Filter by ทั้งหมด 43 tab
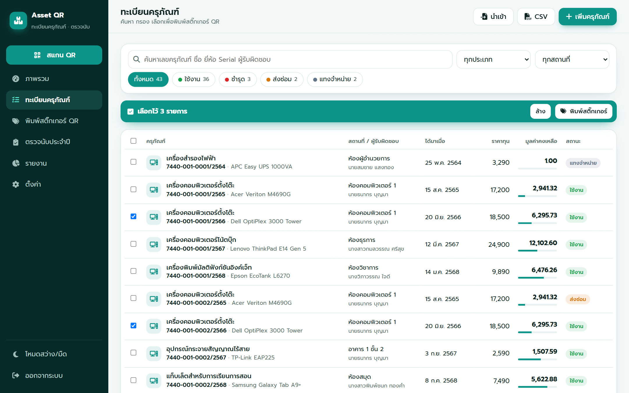This screenshot has width=629, height=393. point(148,79)
